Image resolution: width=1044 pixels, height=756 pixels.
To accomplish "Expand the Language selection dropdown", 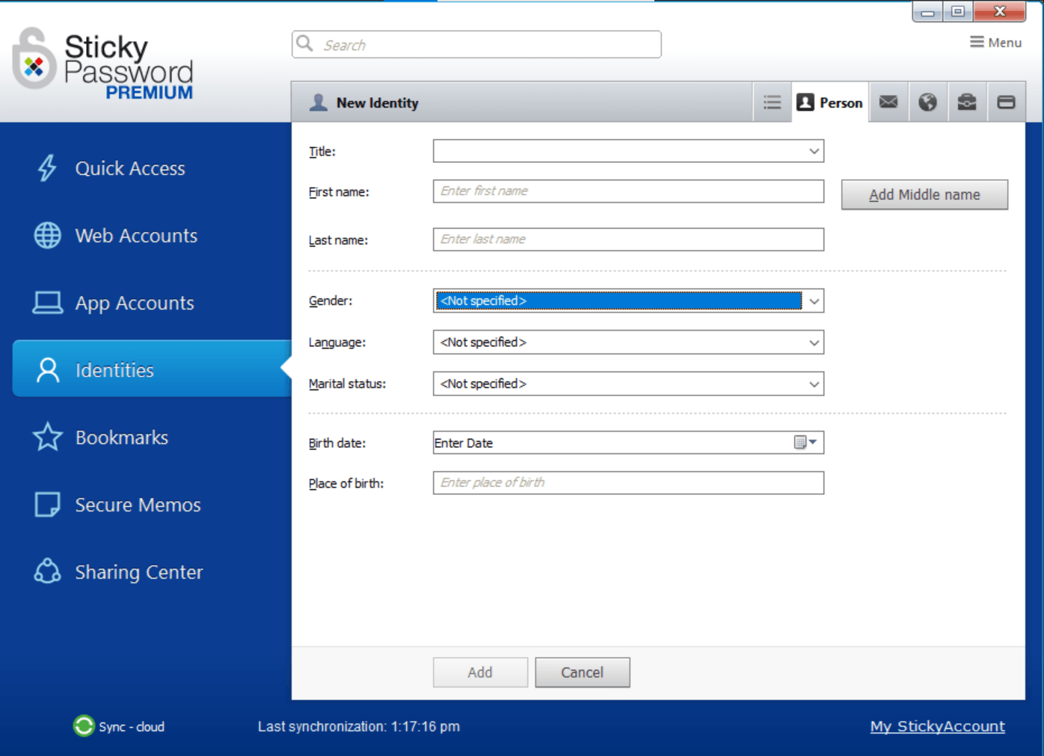I will pyautogui.click(x=814, y=342).
